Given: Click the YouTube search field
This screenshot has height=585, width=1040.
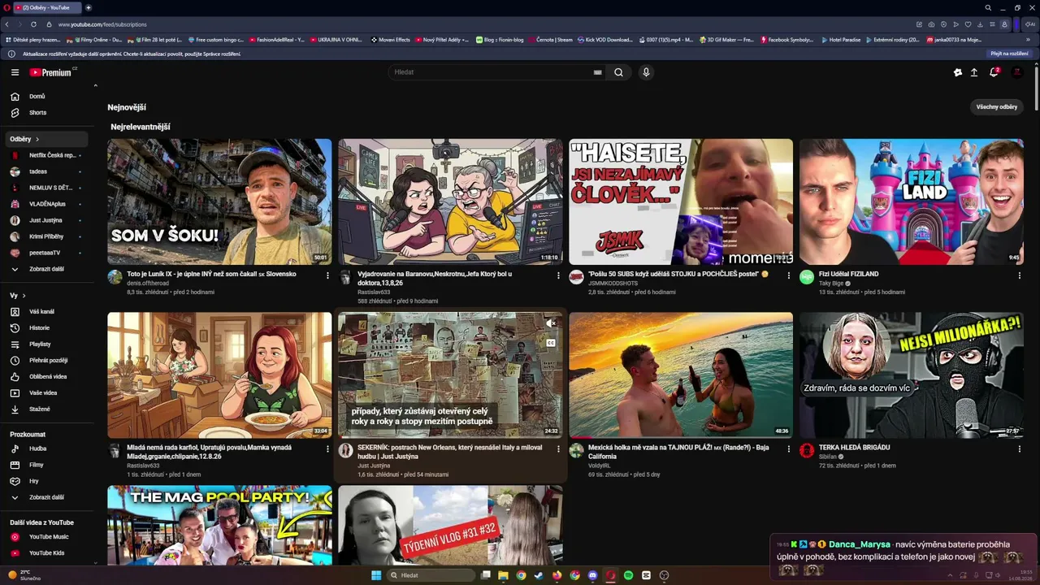Looking at the screenshot, I should pos(491,72).
